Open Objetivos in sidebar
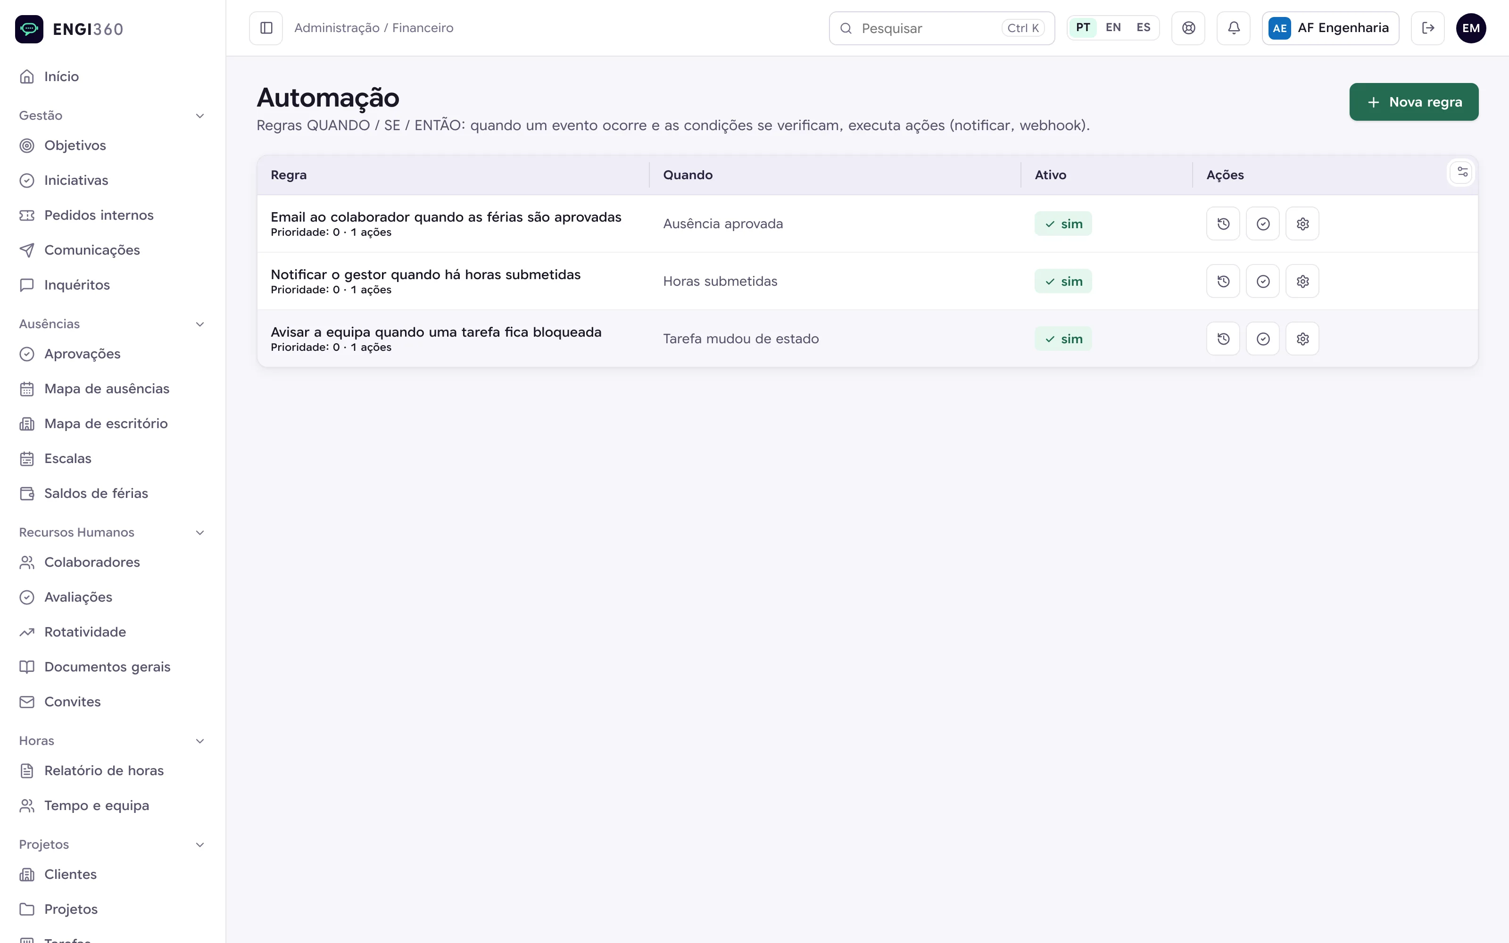Image resolution: width=1509 pixels, height=943 pixels. (x=112, y=145)
